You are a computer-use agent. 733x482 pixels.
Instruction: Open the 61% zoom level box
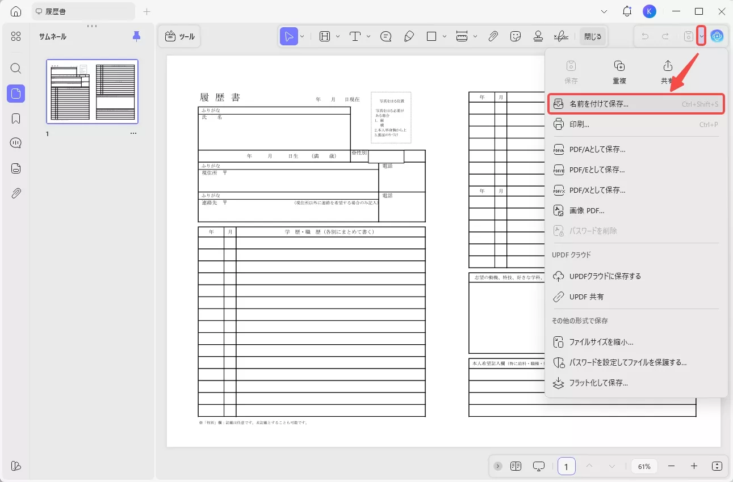[644, 466]
